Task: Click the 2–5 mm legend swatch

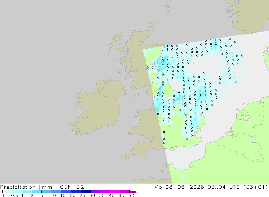Action: (37, 192)
